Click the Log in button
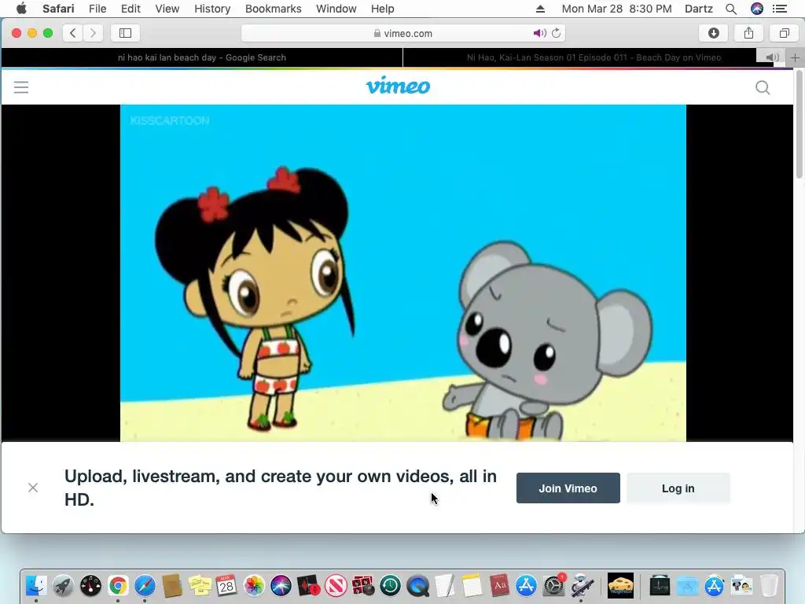 [x=678, y=488]
